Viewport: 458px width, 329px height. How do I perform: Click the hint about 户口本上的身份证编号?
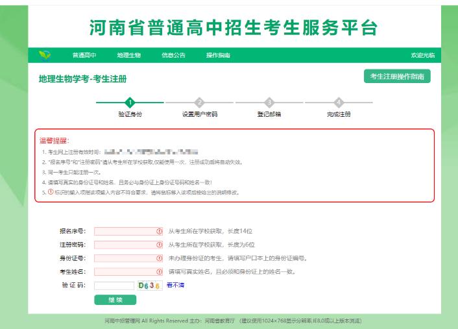coord(237,258)
